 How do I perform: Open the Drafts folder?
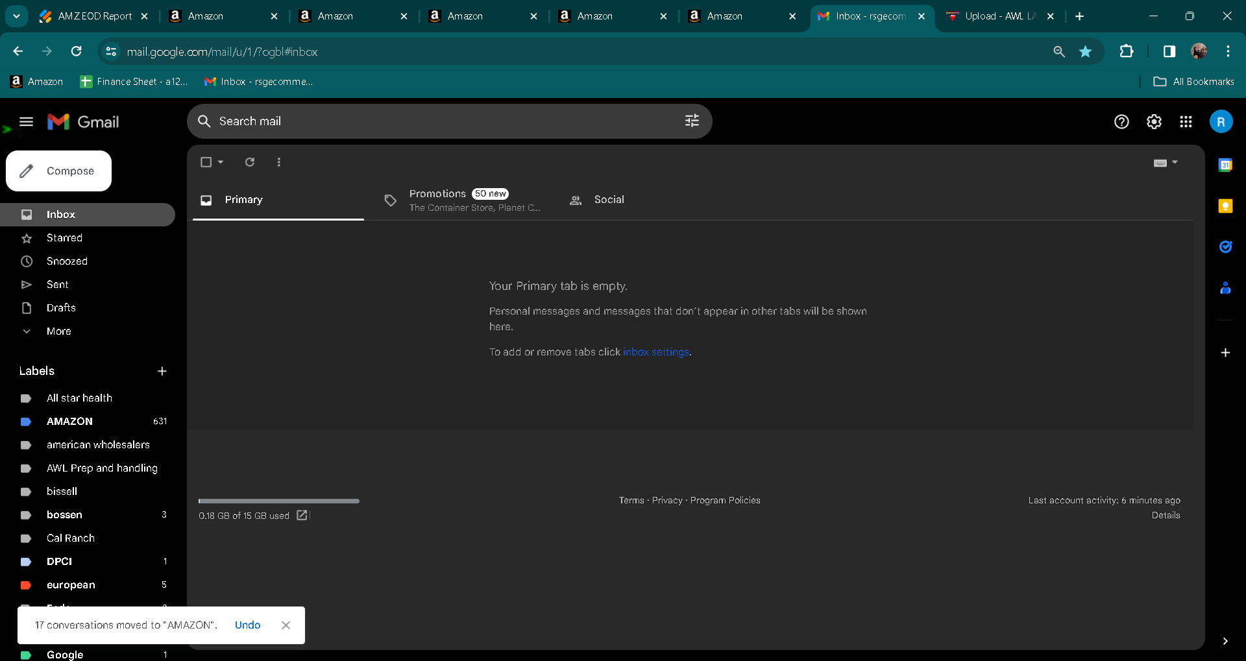(x=88, y=308)
